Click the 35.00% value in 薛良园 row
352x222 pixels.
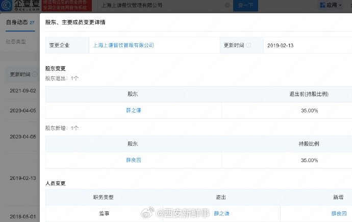tap(309, 160)
